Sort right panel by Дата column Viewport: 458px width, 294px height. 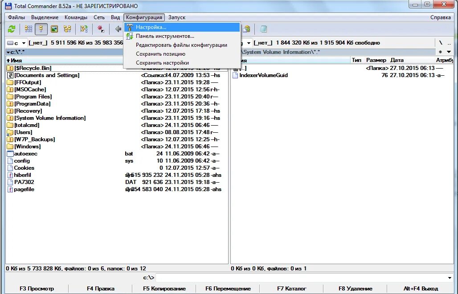point(412,60)
